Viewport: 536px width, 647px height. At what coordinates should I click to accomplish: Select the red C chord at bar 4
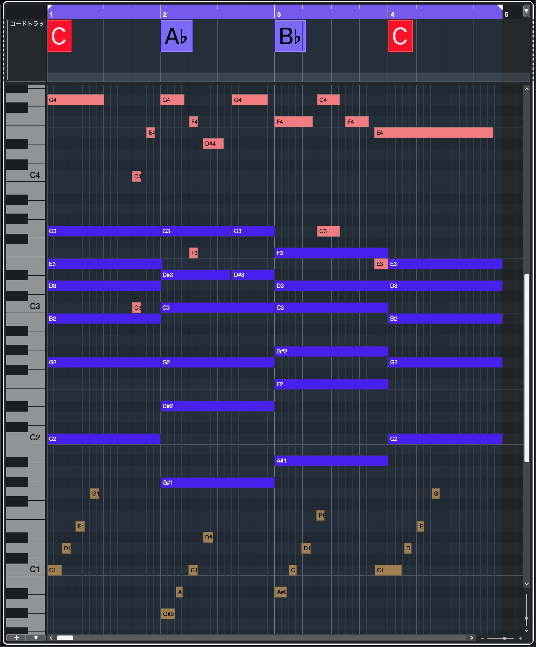click(400, 36)
